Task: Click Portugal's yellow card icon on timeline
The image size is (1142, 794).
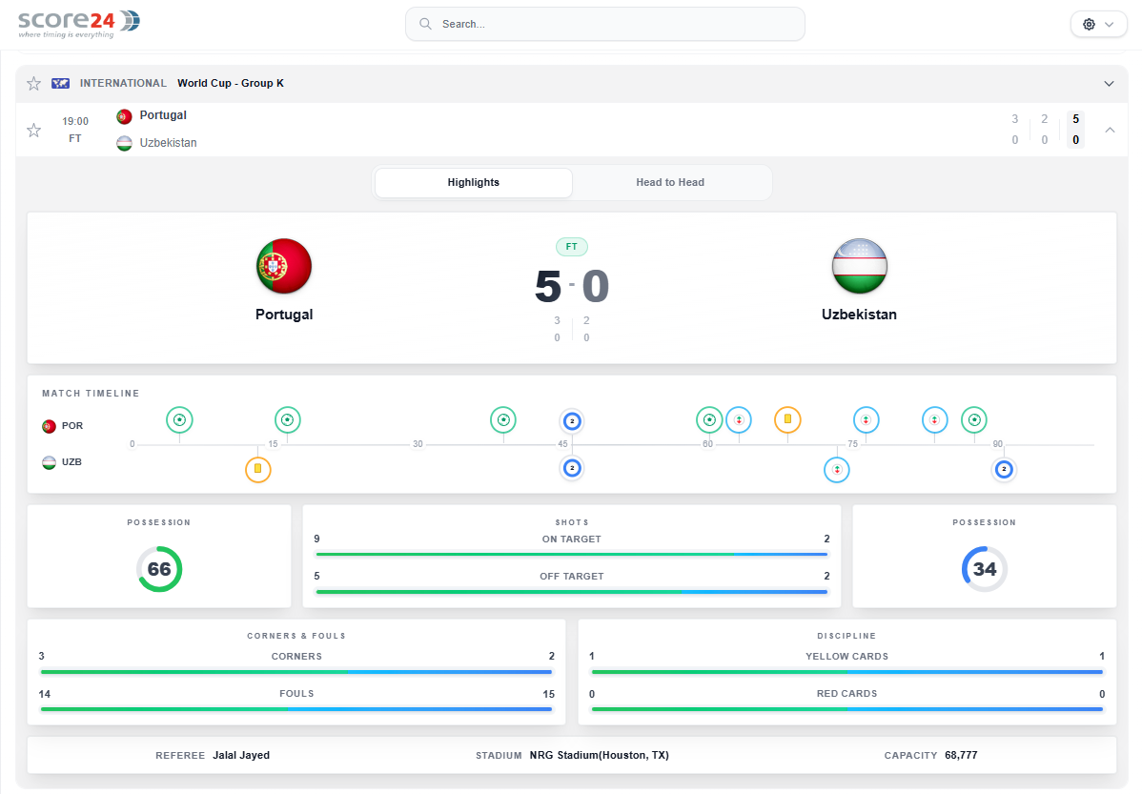Action: pos(787,419)
